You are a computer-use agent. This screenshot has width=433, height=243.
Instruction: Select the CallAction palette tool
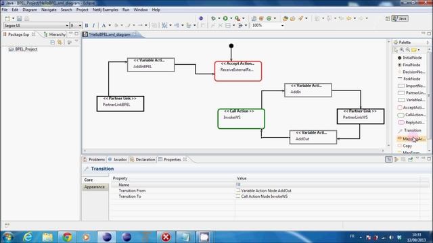click(x=411, y=115)
